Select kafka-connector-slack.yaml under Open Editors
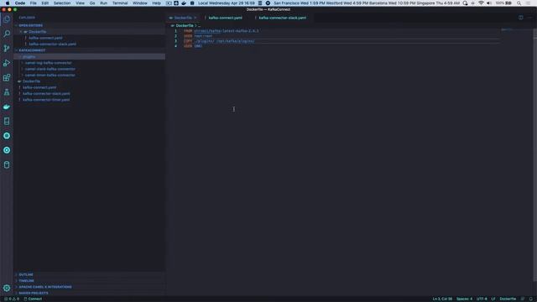The width and height of the screenshot is (537, 302). point(89,44)
